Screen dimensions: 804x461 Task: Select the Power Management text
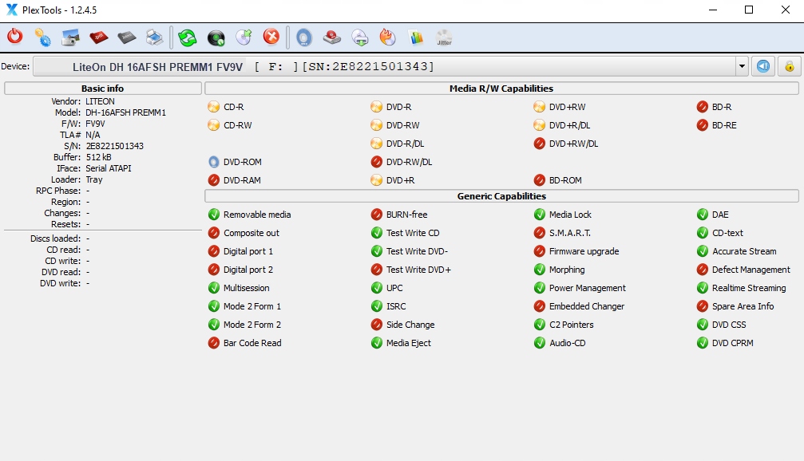(x=588, y=288)
